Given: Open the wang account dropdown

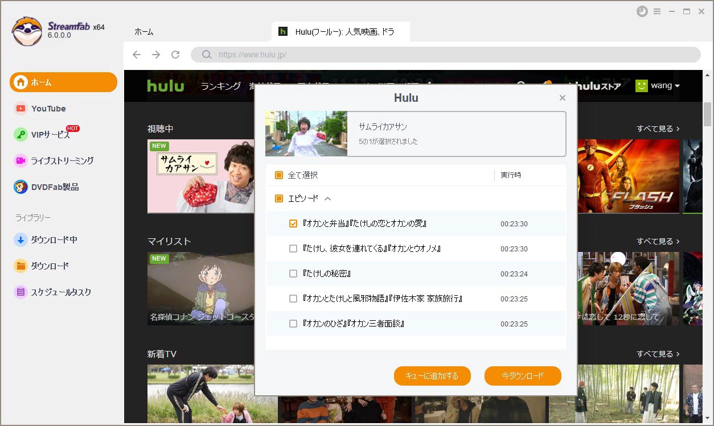Looking at the screenshot, I should tap(665, 86).
